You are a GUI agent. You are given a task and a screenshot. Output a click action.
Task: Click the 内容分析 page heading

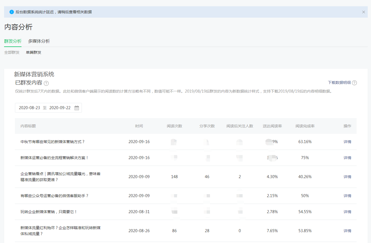point(18,27)
